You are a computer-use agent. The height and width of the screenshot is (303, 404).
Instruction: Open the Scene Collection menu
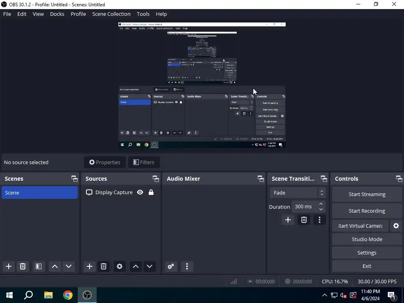[111, 14]
